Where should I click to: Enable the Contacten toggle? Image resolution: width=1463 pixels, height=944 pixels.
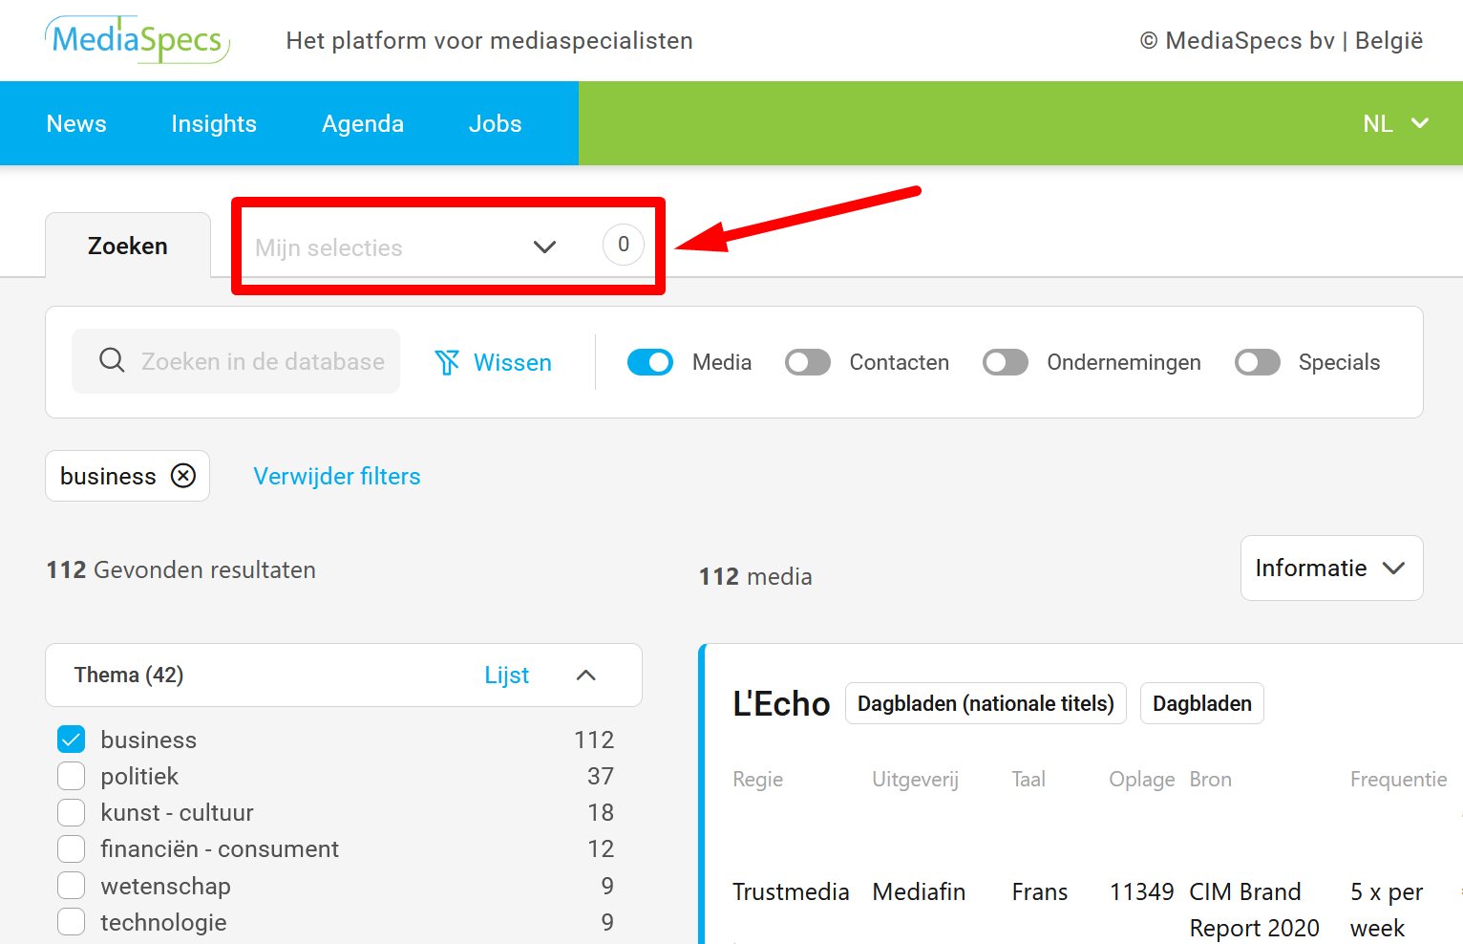(x=808, y=362)
